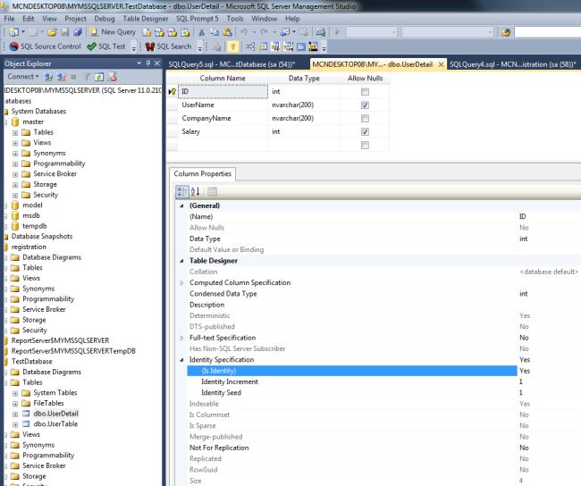Click the Generate Change Script icon

click(x=217, y=46)
